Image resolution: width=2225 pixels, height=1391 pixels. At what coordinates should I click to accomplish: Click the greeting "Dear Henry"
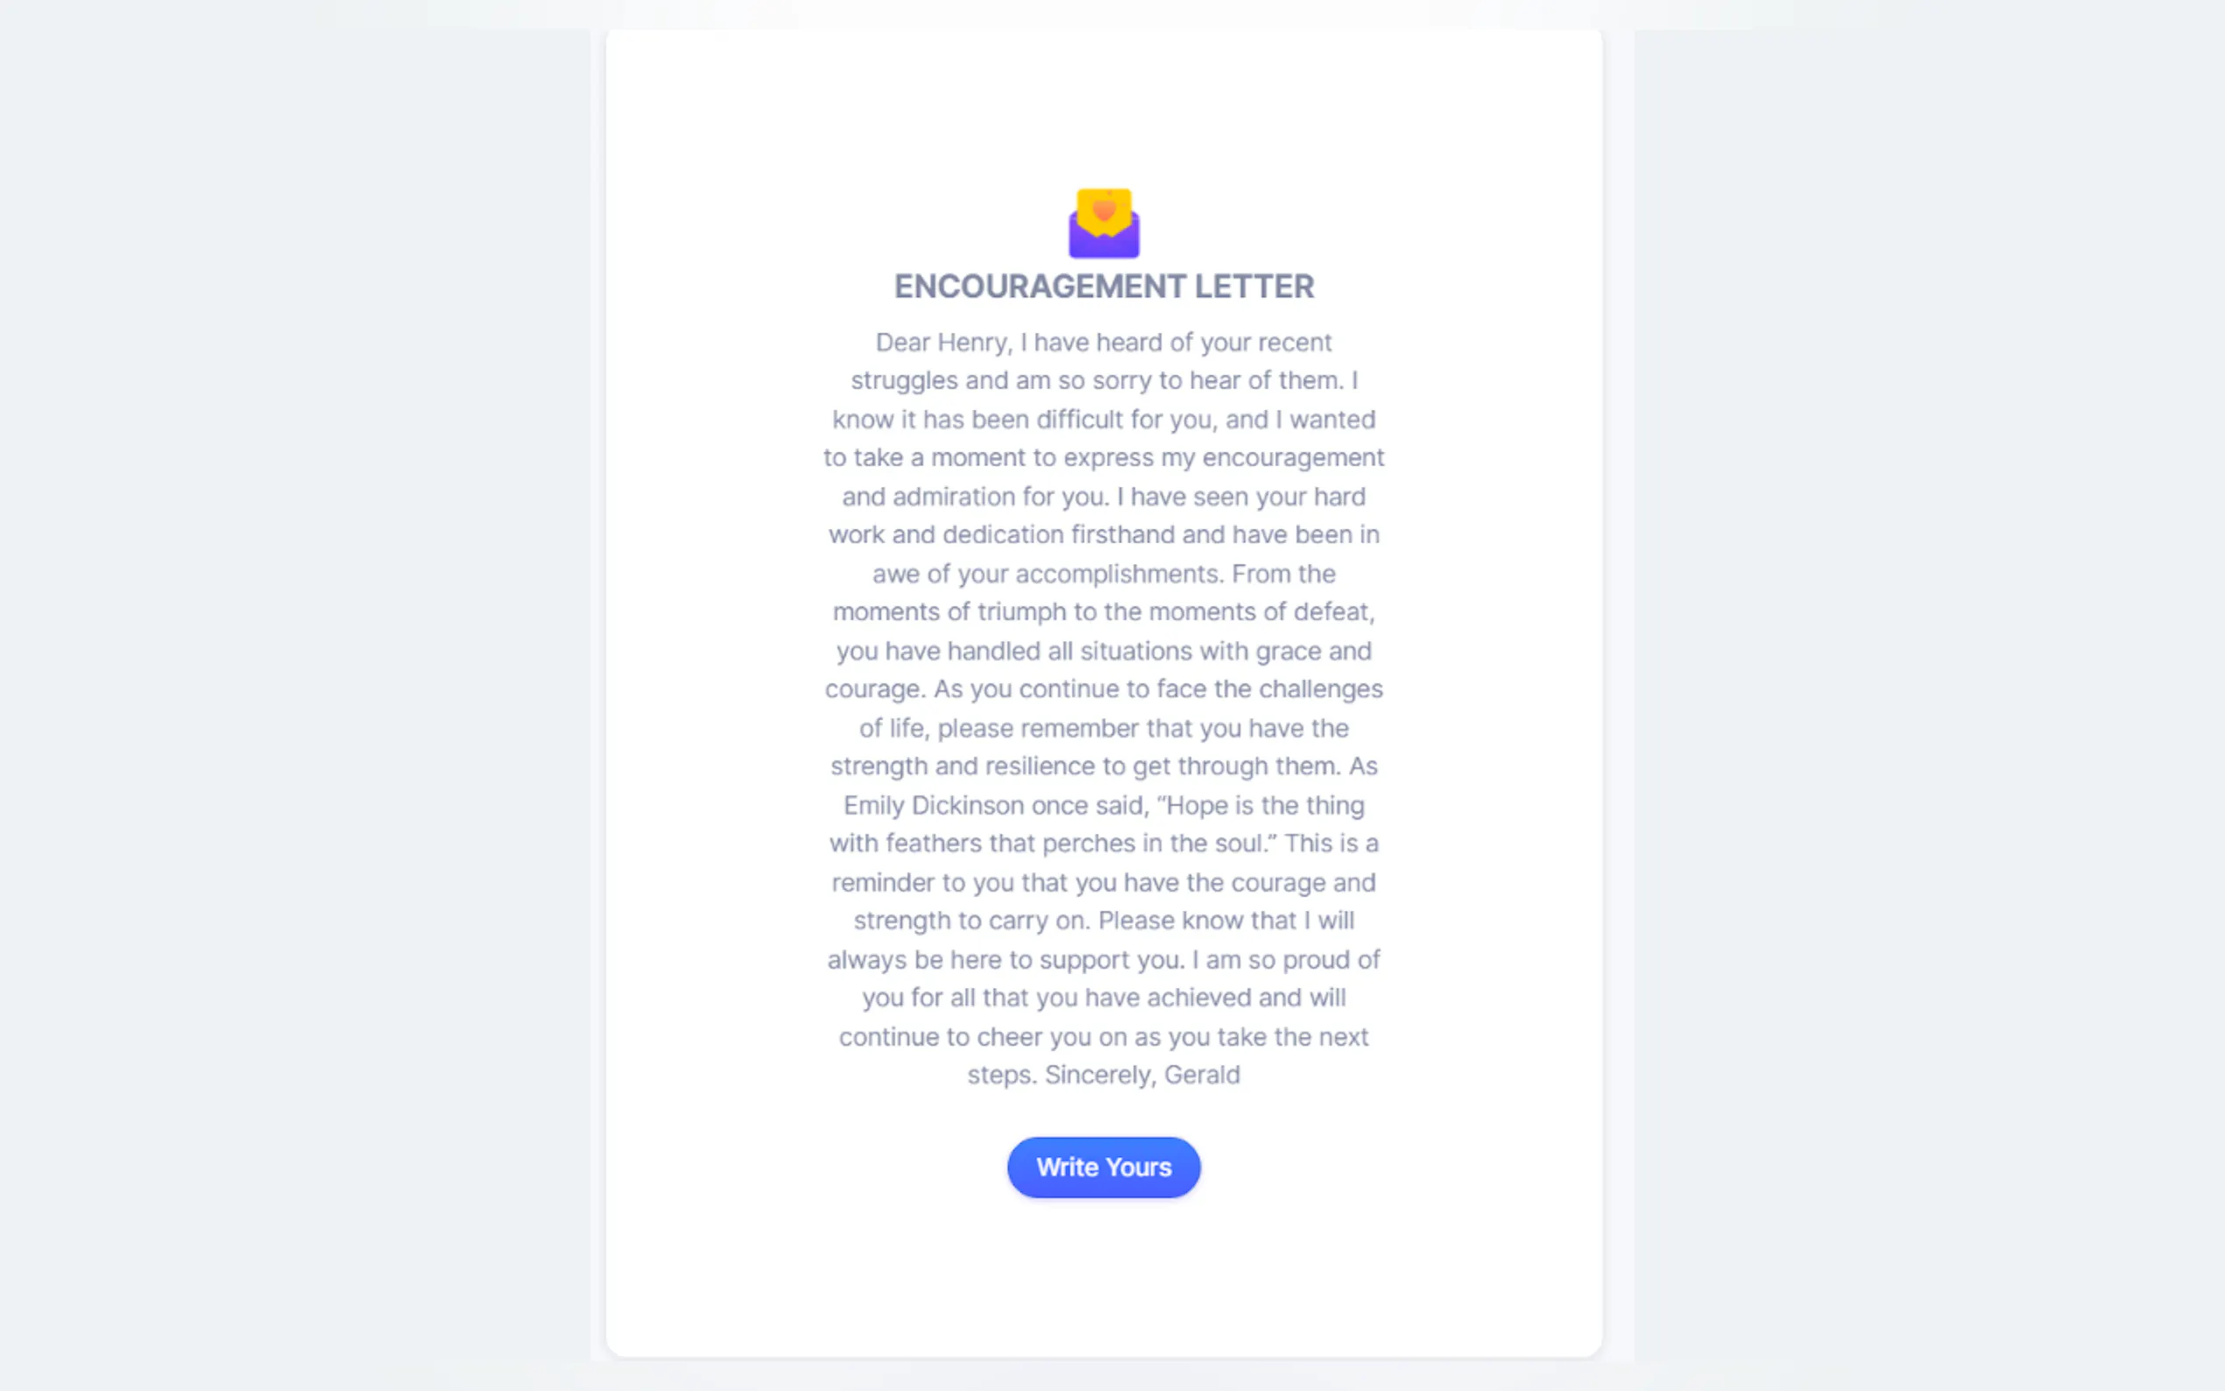pyautogui.click(x=943, y=342)
